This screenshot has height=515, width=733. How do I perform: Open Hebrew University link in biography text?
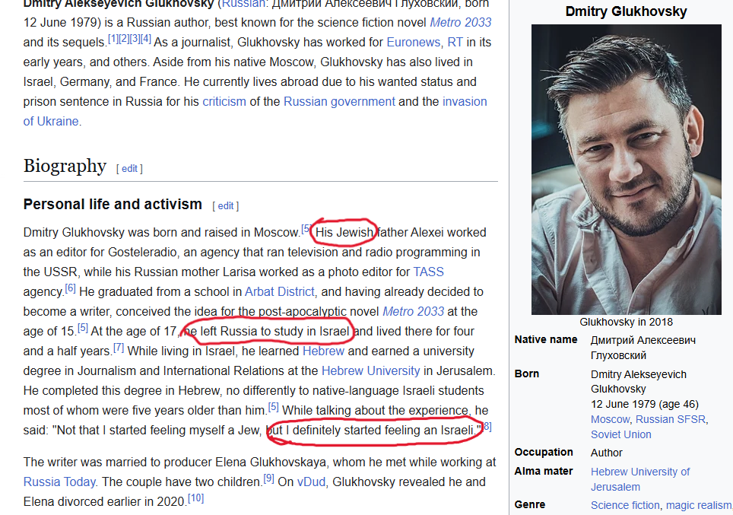pos(371,370)
